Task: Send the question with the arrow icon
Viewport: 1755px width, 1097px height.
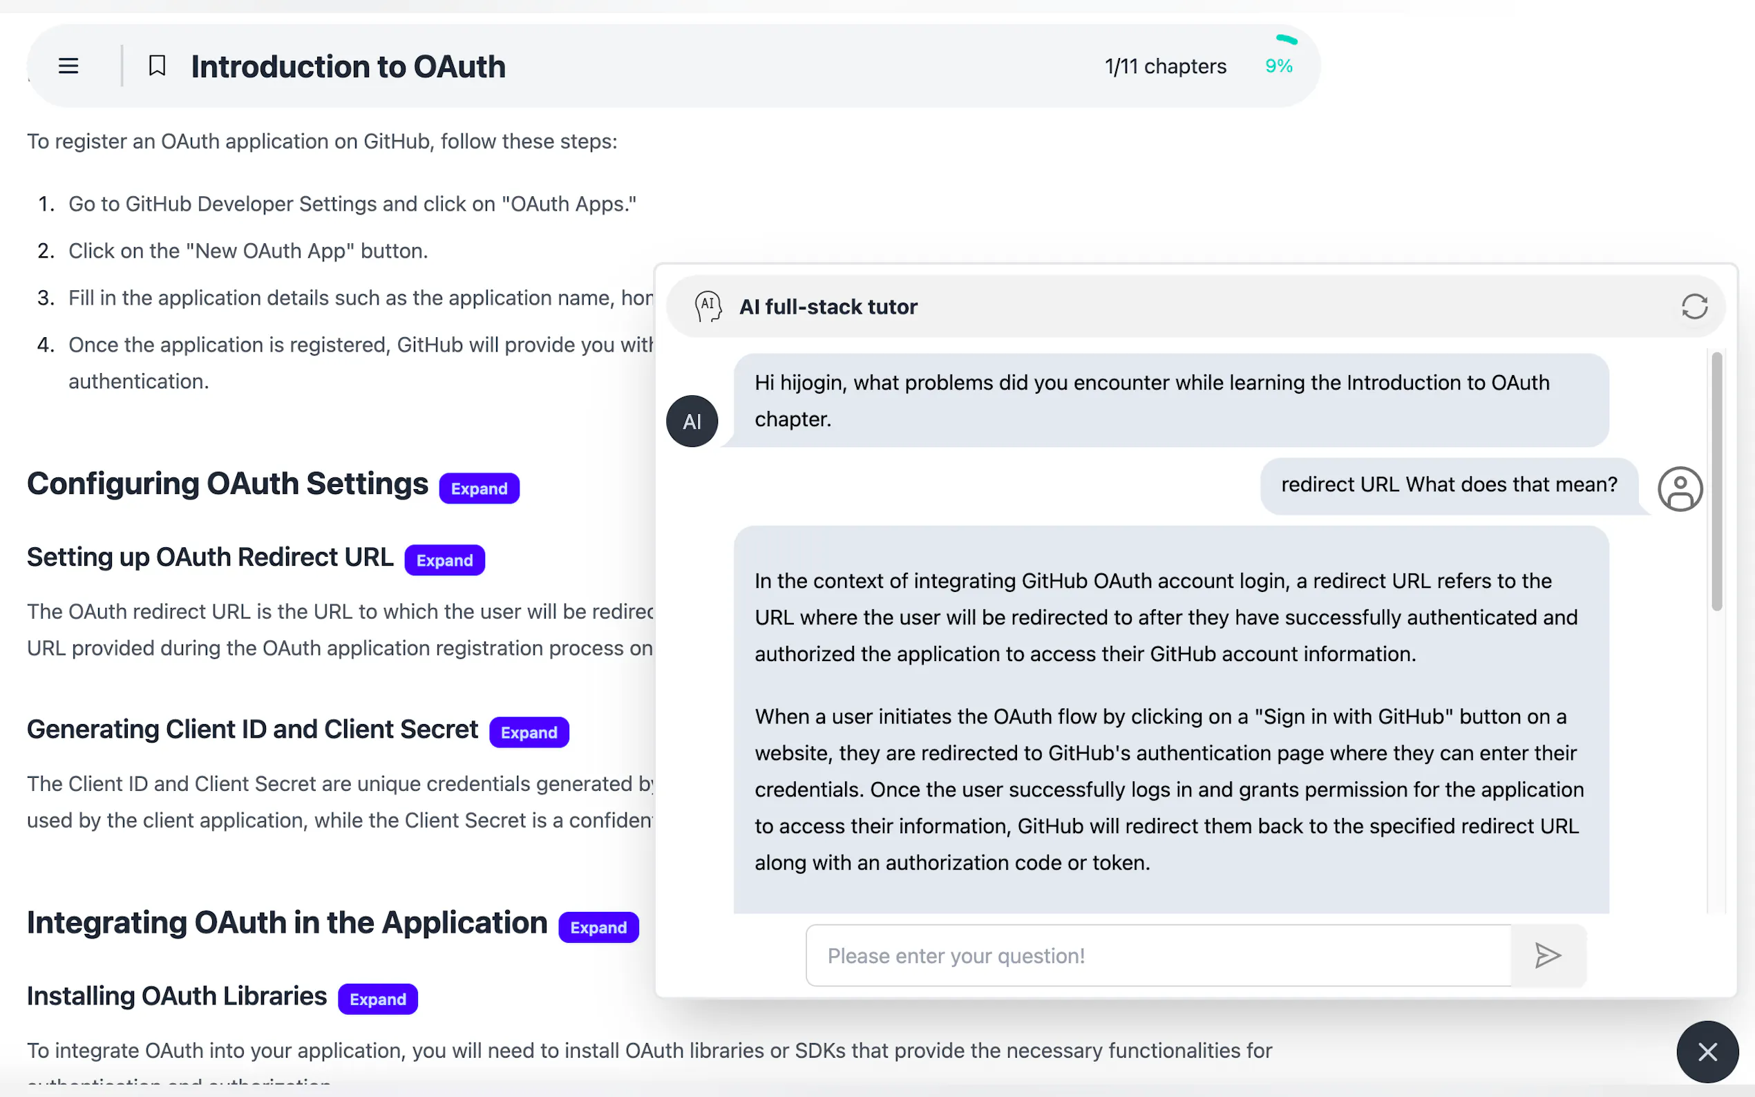Action: pyautogui.click(x=1547, y=955)
